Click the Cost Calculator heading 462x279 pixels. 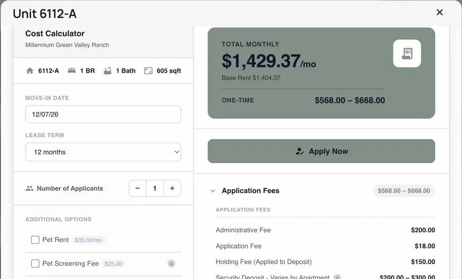click(55, 33)
